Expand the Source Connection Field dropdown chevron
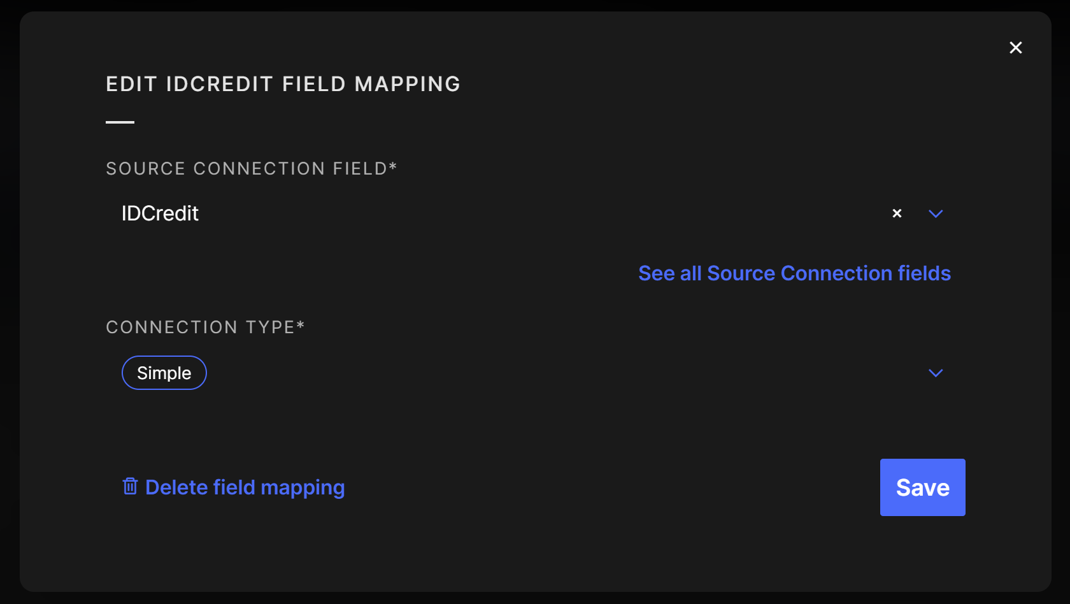The height and width of the screenshot is (604, 1070). (935, 213)
